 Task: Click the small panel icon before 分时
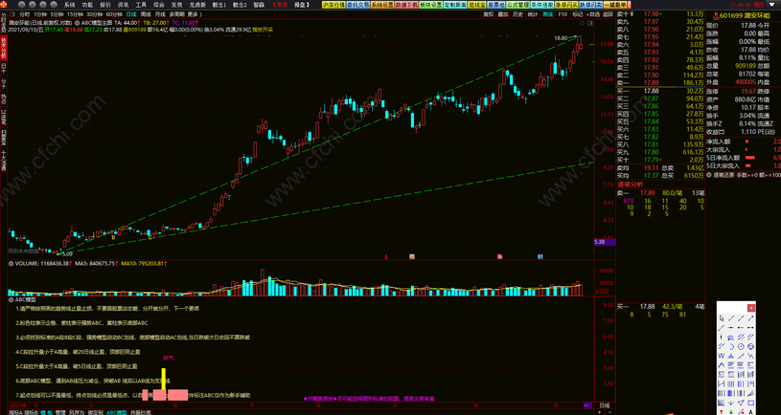click(11, 14)
